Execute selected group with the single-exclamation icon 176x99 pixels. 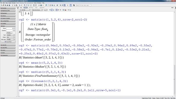(x=48, y=5)
